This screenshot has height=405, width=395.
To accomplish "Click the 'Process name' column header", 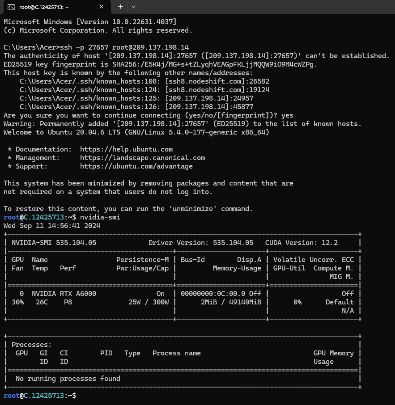I will pos(177,353).
